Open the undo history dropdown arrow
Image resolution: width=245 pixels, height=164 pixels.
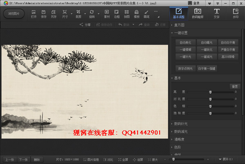[x=133, y=25]
